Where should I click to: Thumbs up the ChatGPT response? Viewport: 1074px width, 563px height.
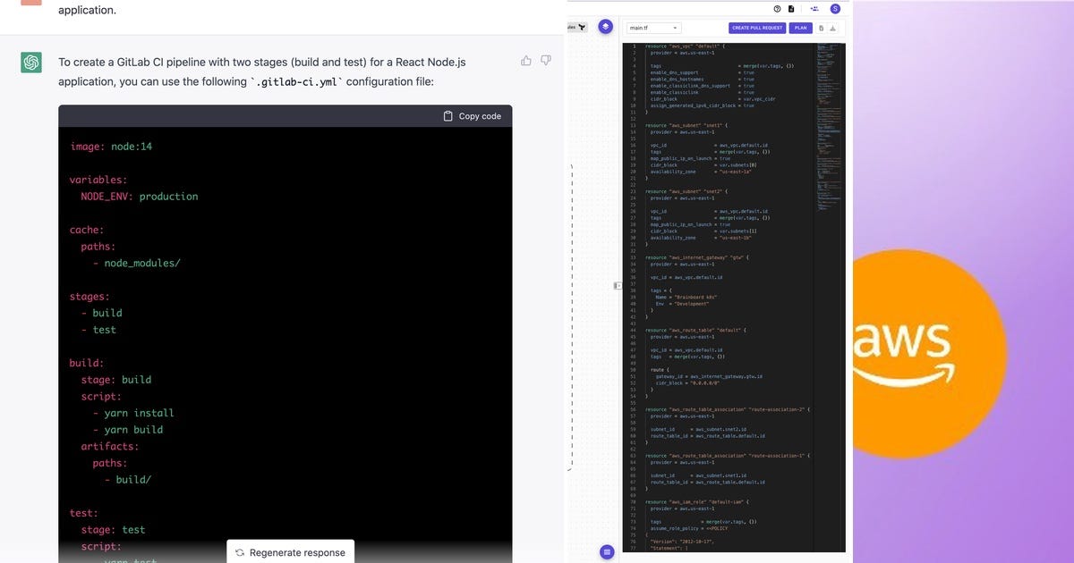[x=526, y=59]
